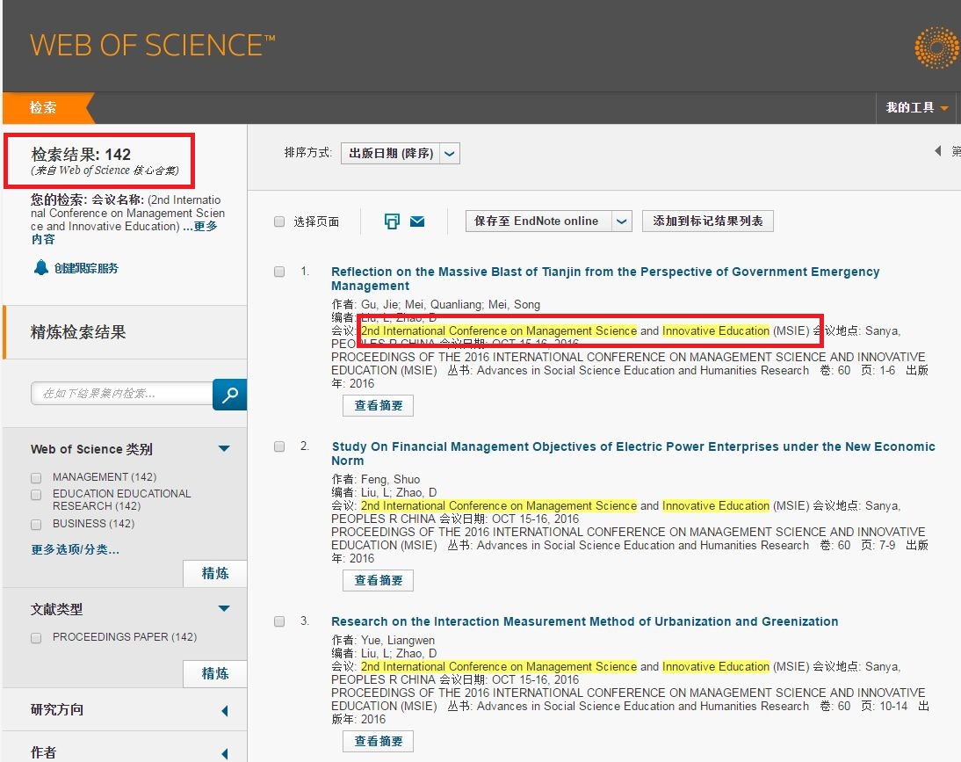Click the bell icon for citation alert
Screen dimensions: 961x762
click(41, 267)
